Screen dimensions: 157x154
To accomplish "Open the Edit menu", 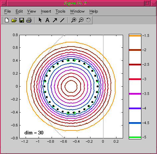I will pos(19,11).
